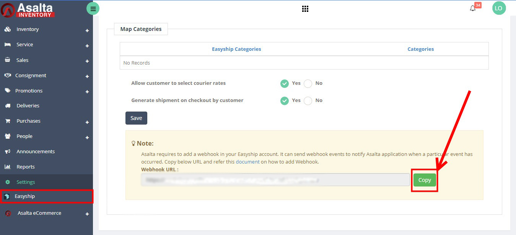
Task: Select Yes for allow courier rates
Action: (x=284, y=83)
